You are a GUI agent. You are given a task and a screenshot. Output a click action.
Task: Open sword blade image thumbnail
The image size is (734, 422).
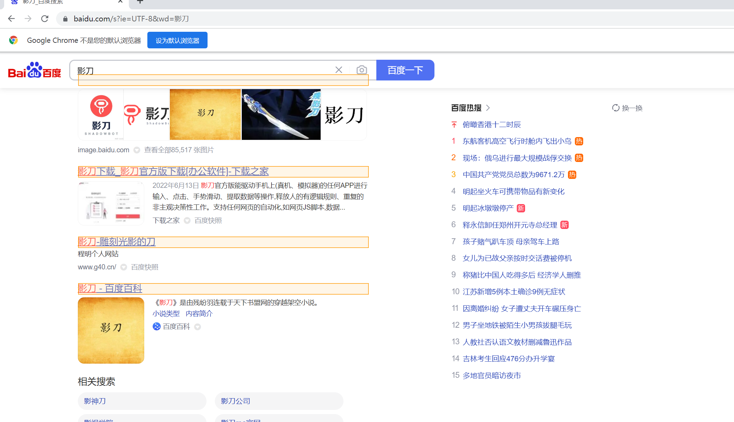click(281, 114)
